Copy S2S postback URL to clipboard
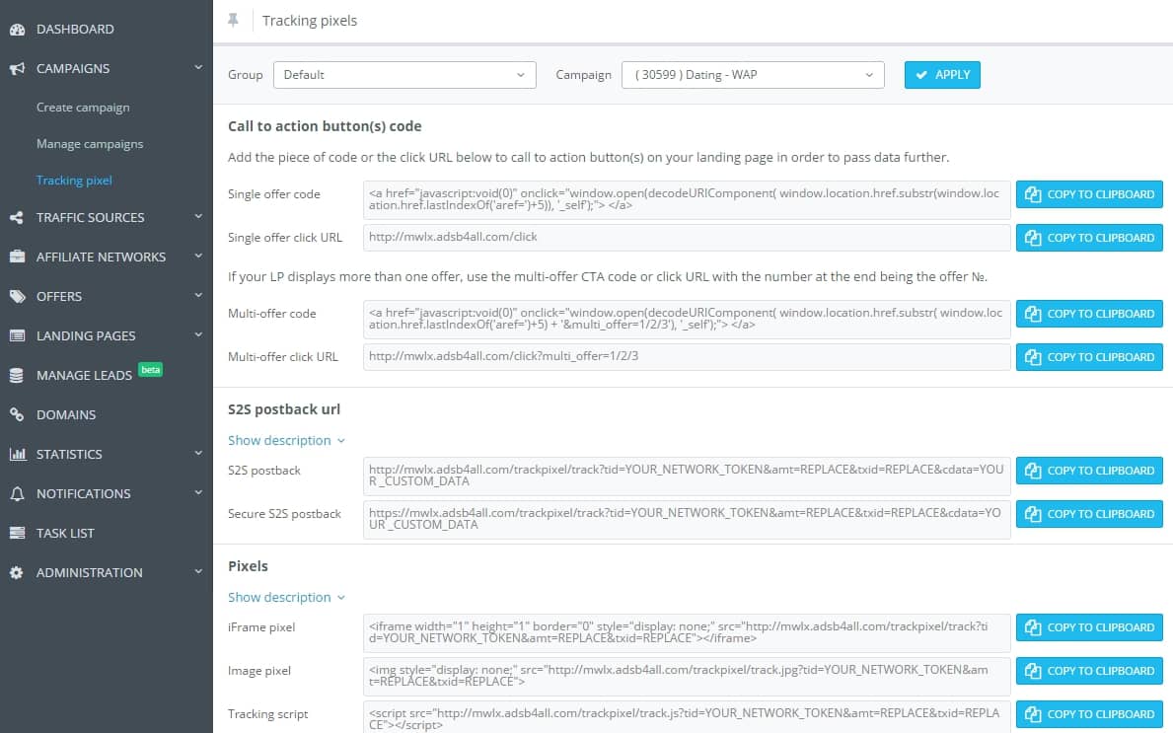This screenshot has width=1173, height=733. click(1089, 472)
